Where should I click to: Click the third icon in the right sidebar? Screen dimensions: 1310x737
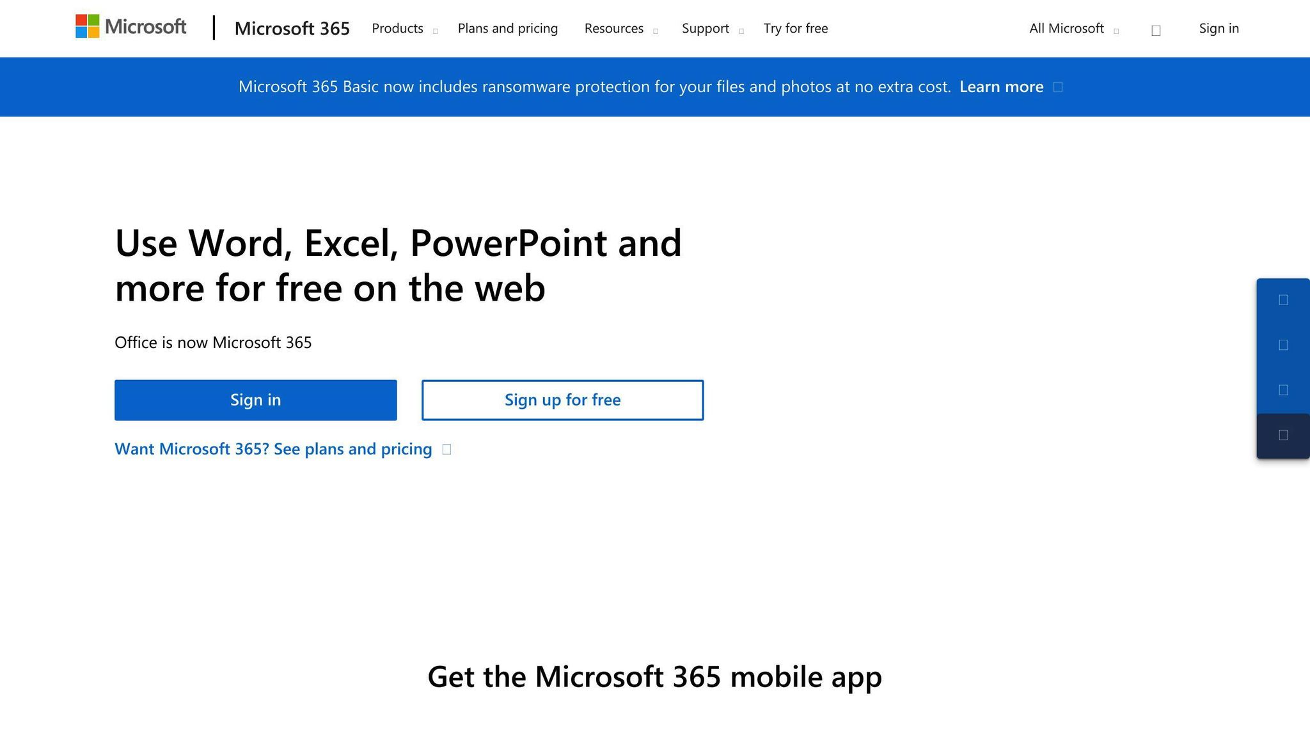1282,390
